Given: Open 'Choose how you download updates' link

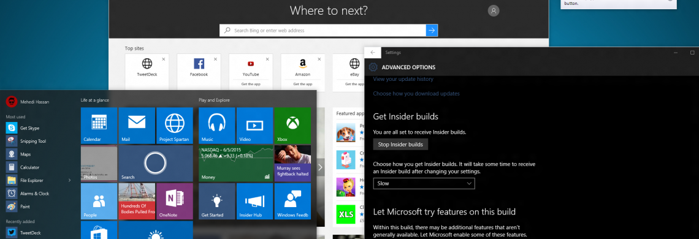Looking at the screenshot, I should [416, 94].
